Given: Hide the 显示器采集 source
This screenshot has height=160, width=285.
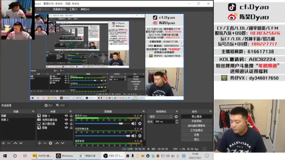Looking at the screenshot, I should (66, 124).
